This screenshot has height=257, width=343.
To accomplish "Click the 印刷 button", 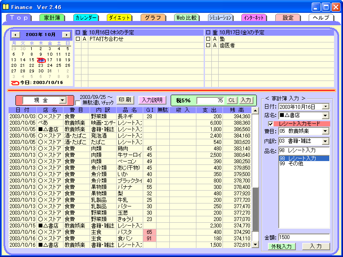I will point(125,100).
